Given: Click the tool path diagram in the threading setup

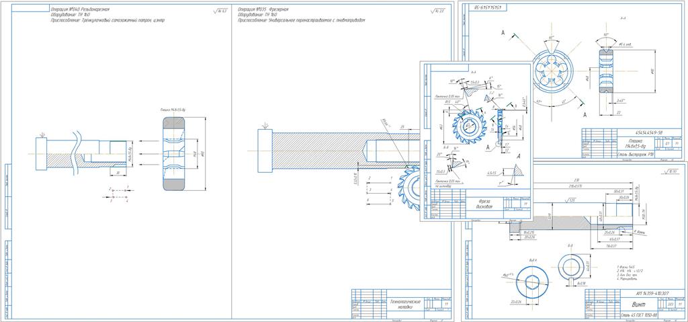Looking at the screenshot, I should pos(118,194).
